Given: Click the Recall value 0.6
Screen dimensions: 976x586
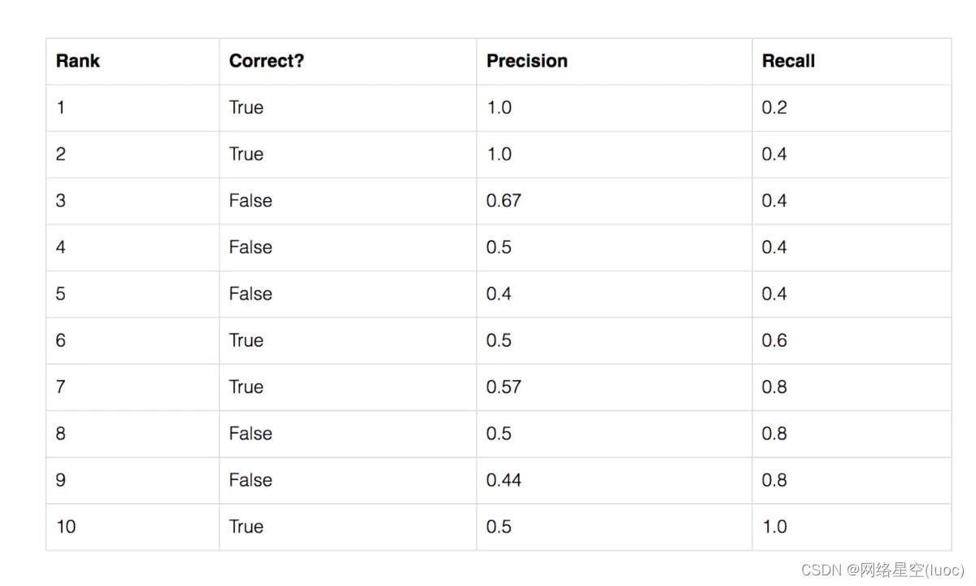Looking at the screenshot, I should (774, 340).
